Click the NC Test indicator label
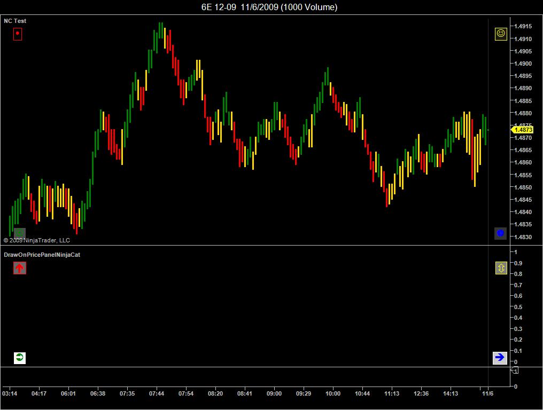 [15, 21]
